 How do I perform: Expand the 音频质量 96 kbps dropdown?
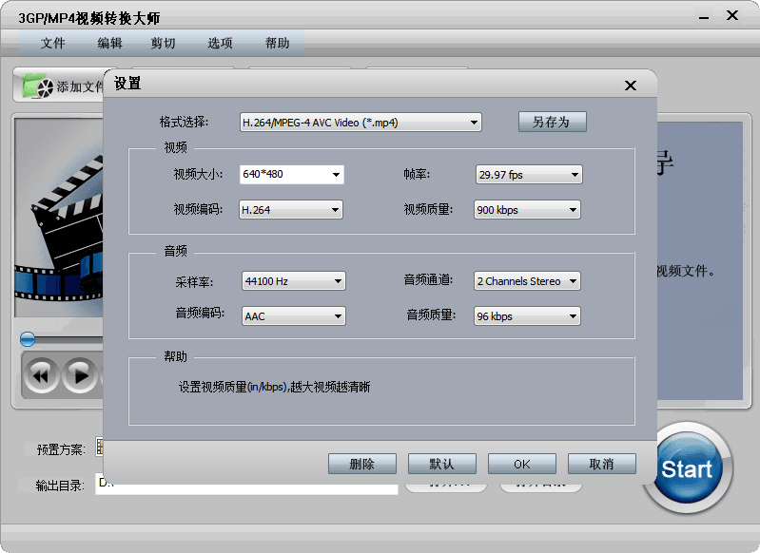[527, 316]
